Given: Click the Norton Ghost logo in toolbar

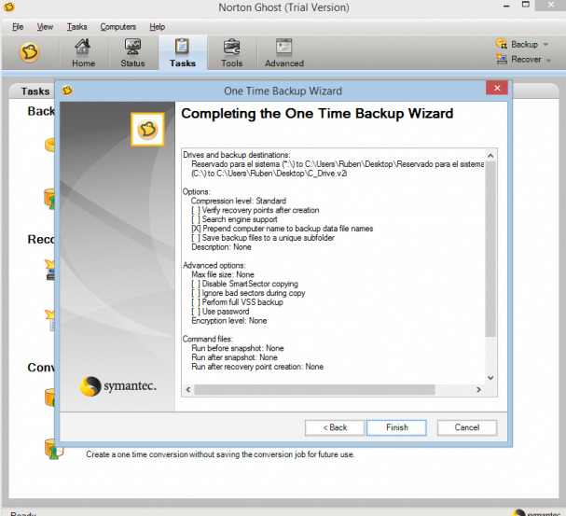Looking at the screenshot, I should 29,52.
